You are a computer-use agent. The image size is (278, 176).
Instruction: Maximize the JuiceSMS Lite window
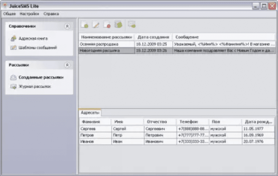tap(264, 6)
